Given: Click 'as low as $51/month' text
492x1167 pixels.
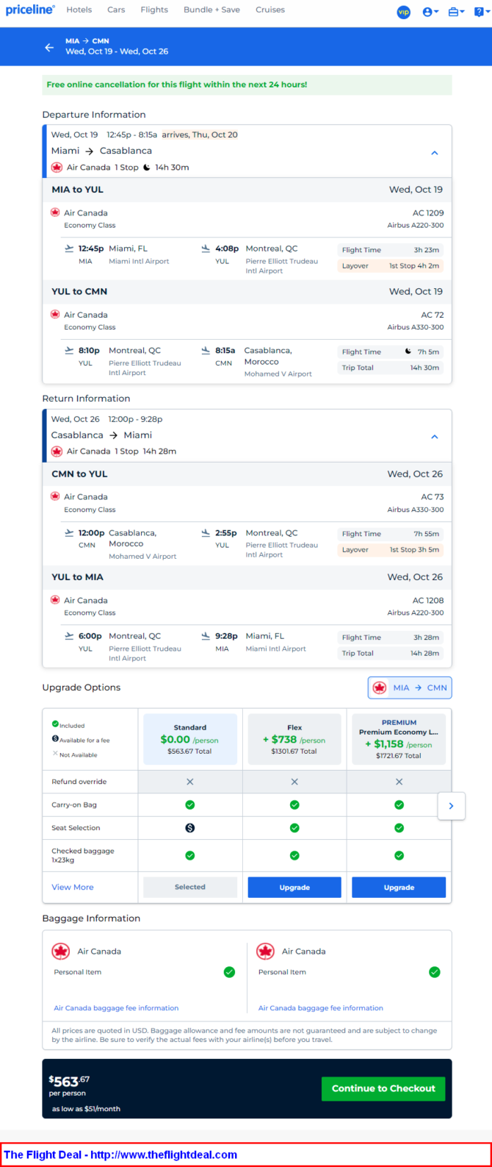Looking at the screenshot, I should (86, 1109).
